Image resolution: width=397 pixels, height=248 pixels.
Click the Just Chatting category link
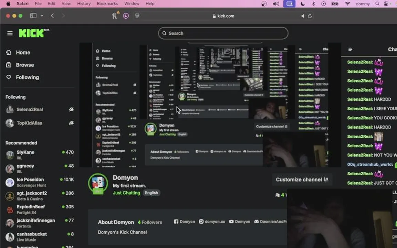coord(126,193)
